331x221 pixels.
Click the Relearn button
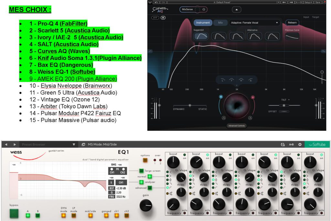tap(292, 23)
